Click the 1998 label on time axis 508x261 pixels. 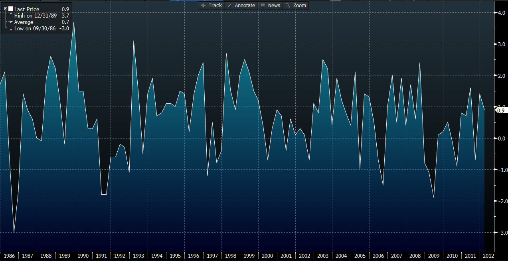click(x=230, y=256)
